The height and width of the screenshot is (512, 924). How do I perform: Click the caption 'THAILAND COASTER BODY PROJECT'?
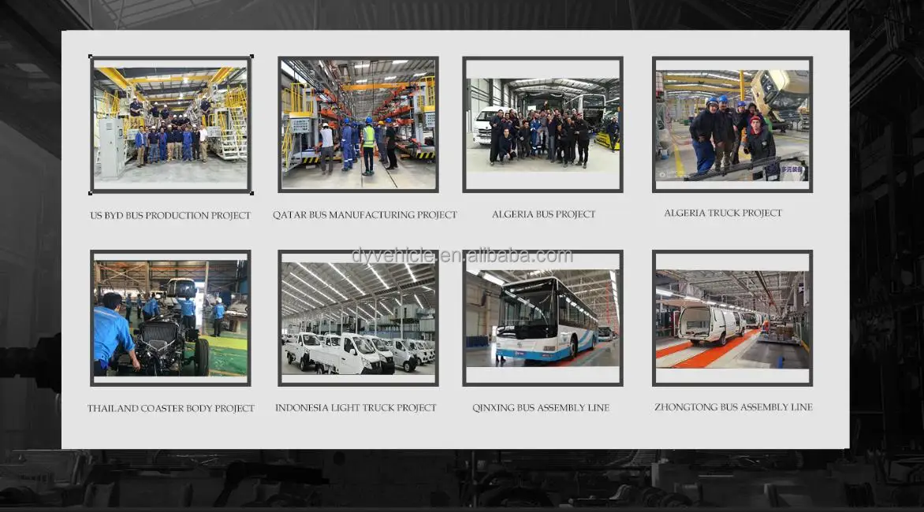click(171, 409)
